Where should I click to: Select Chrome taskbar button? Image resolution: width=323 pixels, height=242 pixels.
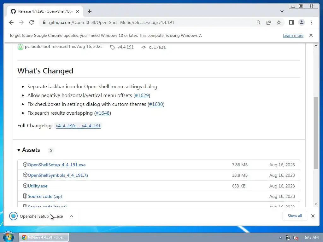[44, 237]
